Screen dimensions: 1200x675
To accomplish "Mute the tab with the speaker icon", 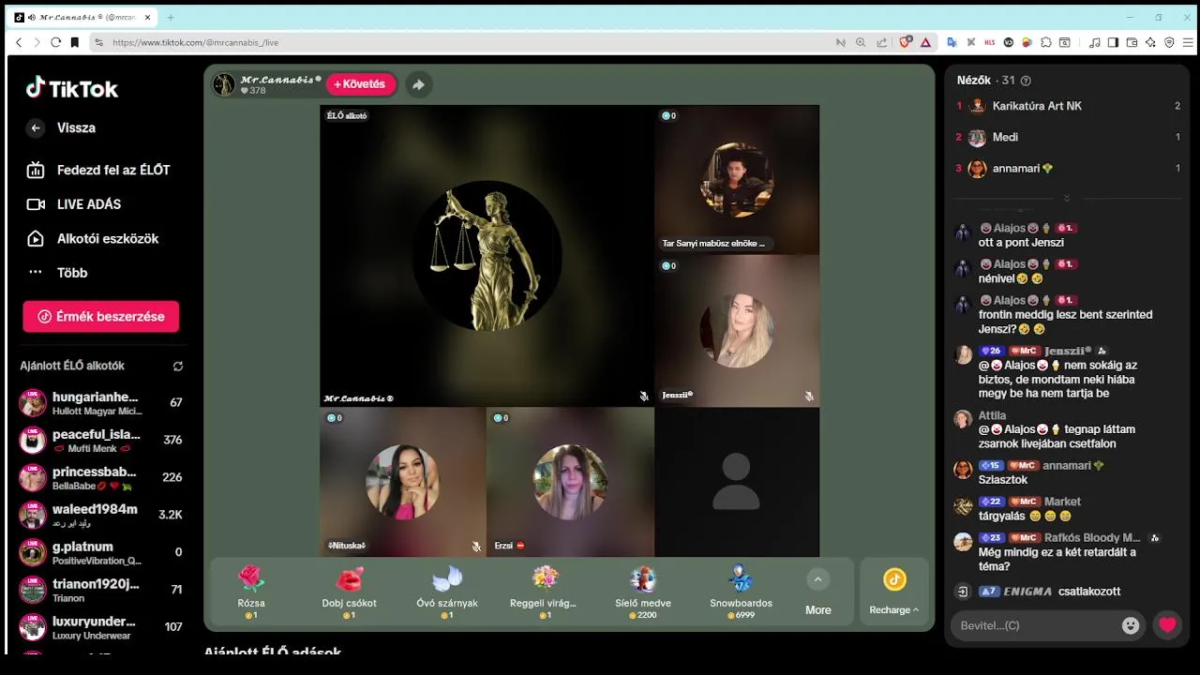I will [x=33, y=17].
